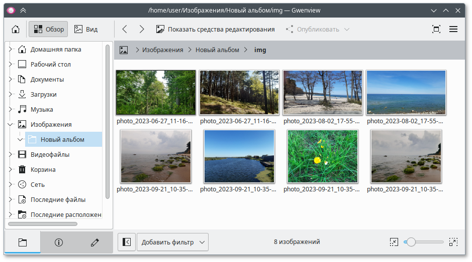Click the img breadcrumb segment

(x=260, y=50)
